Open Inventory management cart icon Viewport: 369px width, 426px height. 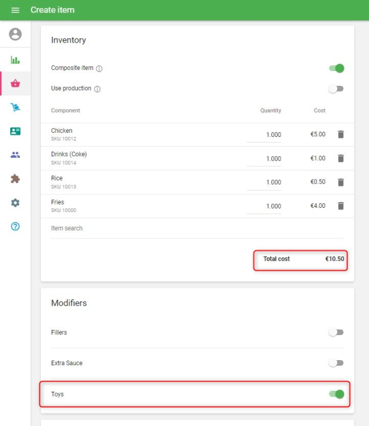pos(15,107)
